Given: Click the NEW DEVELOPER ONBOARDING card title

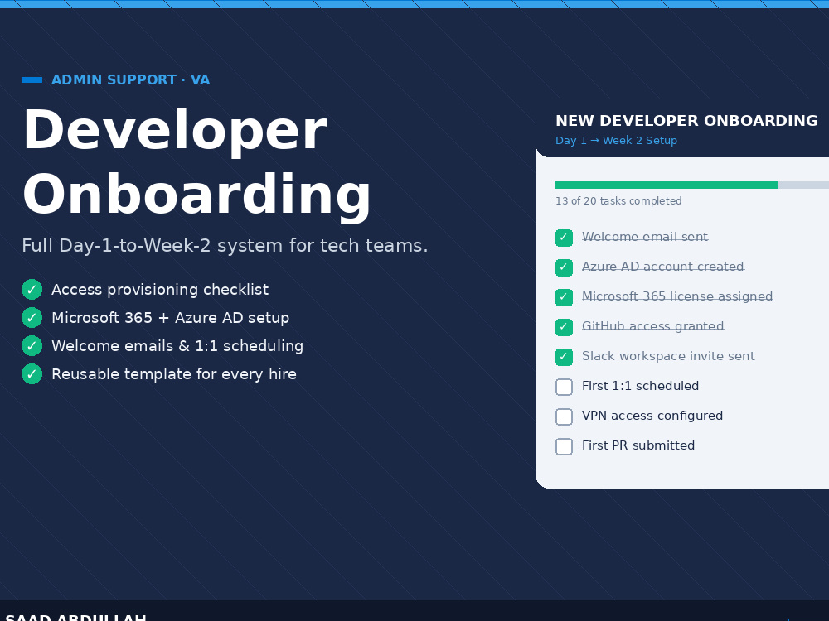Looking at the screenshot, I should click(x=686, y=120).
